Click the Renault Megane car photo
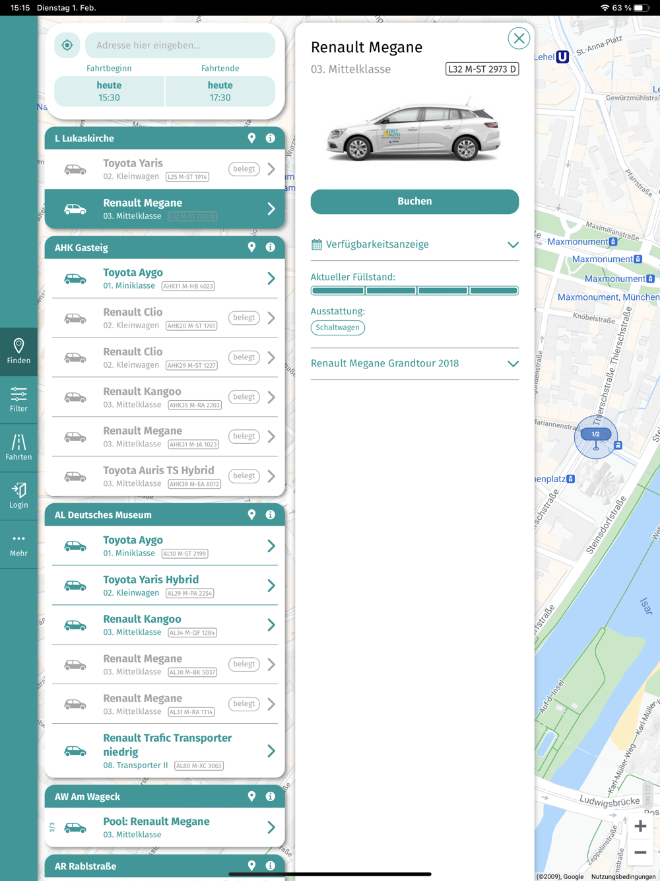 coord(414,130)
